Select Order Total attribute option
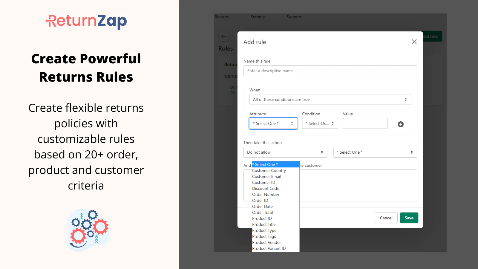Image resolution: width=478 pixels, height=269 pixels. [262, 213]
